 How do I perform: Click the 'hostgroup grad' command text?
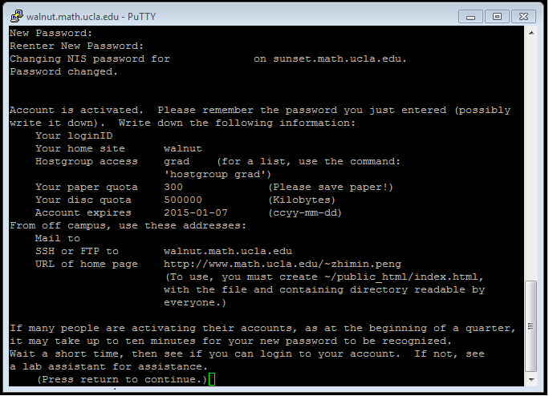coord(217,174)
